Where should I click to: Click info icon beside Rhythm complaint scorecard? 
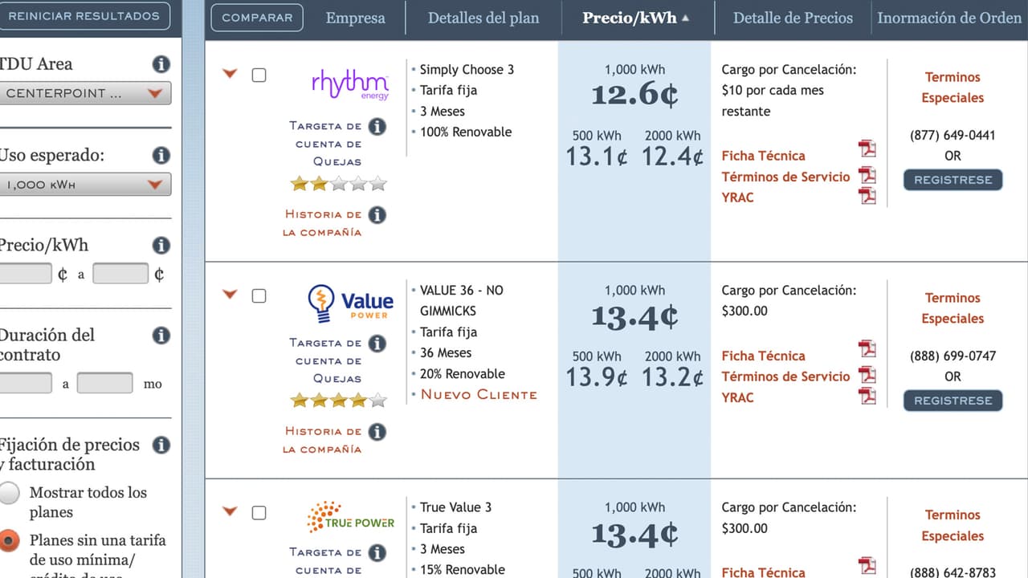(377, 126)
